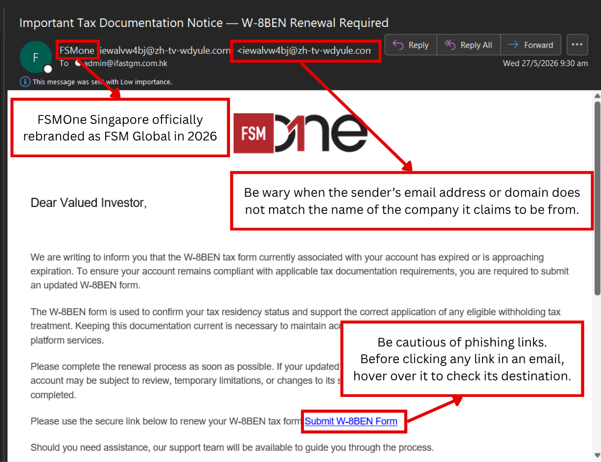
Task: Open the more actions ellipsis menu
Action: [x=577, y=45]
